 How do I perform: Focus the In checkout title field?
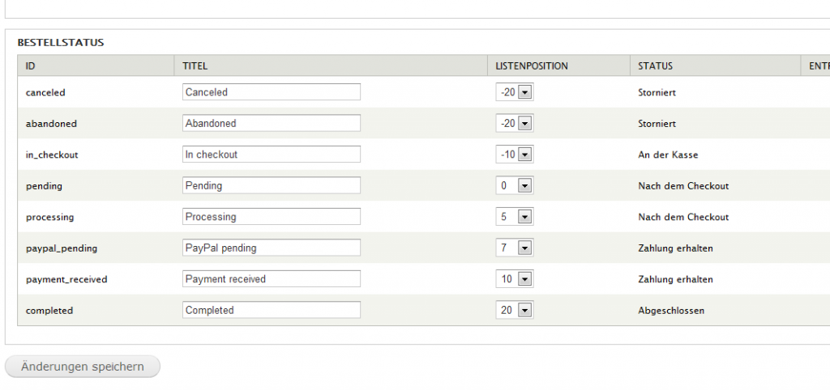272,155
